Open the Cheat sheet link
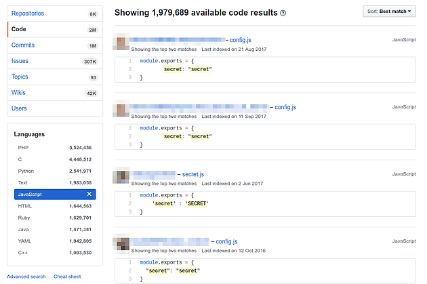 click(x=67, y=277)
